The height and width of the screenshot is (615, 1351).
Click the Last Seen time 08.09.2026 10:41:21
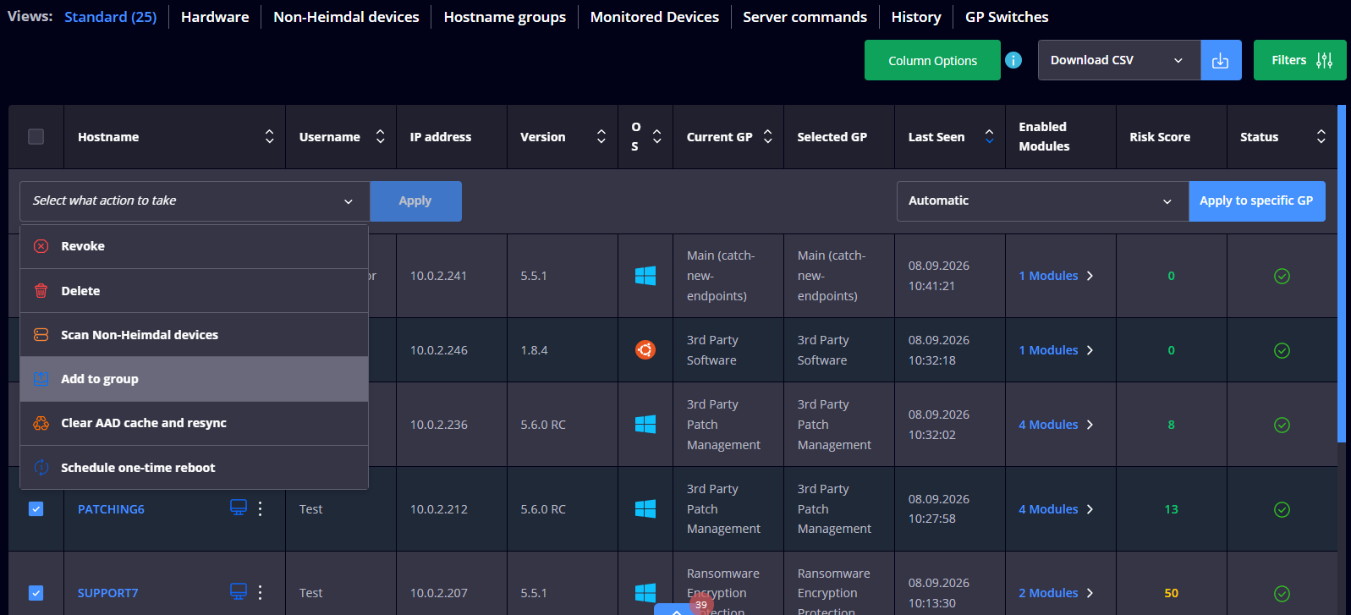click(939, 276)
